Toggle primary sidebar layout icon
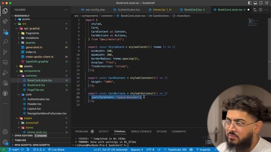The width and height of the screenshot is (271, 152). (x=250, y=3)
